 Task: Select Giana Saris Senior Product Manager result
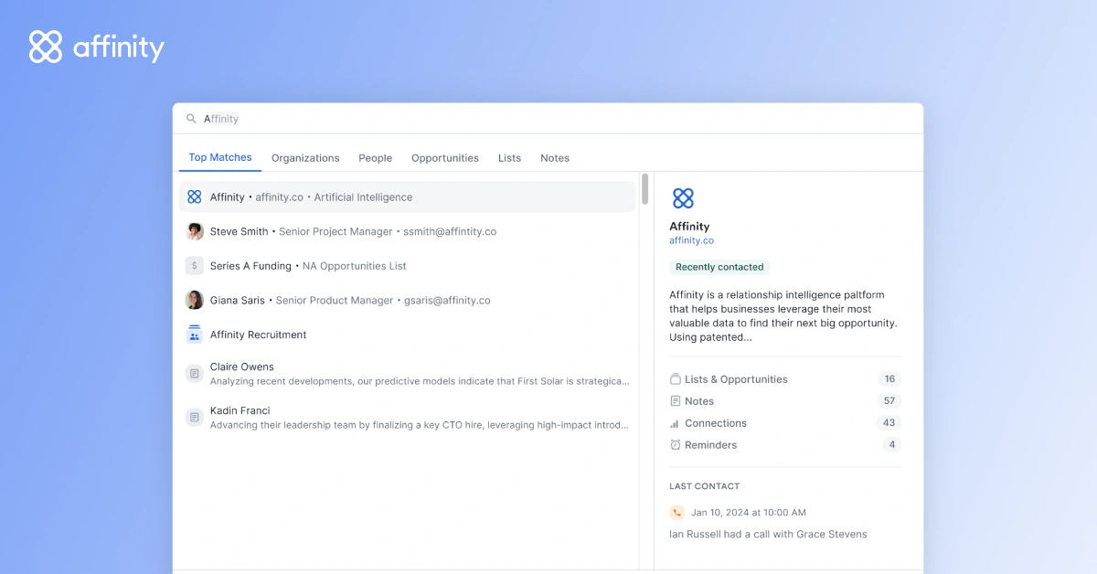point(408,300)
